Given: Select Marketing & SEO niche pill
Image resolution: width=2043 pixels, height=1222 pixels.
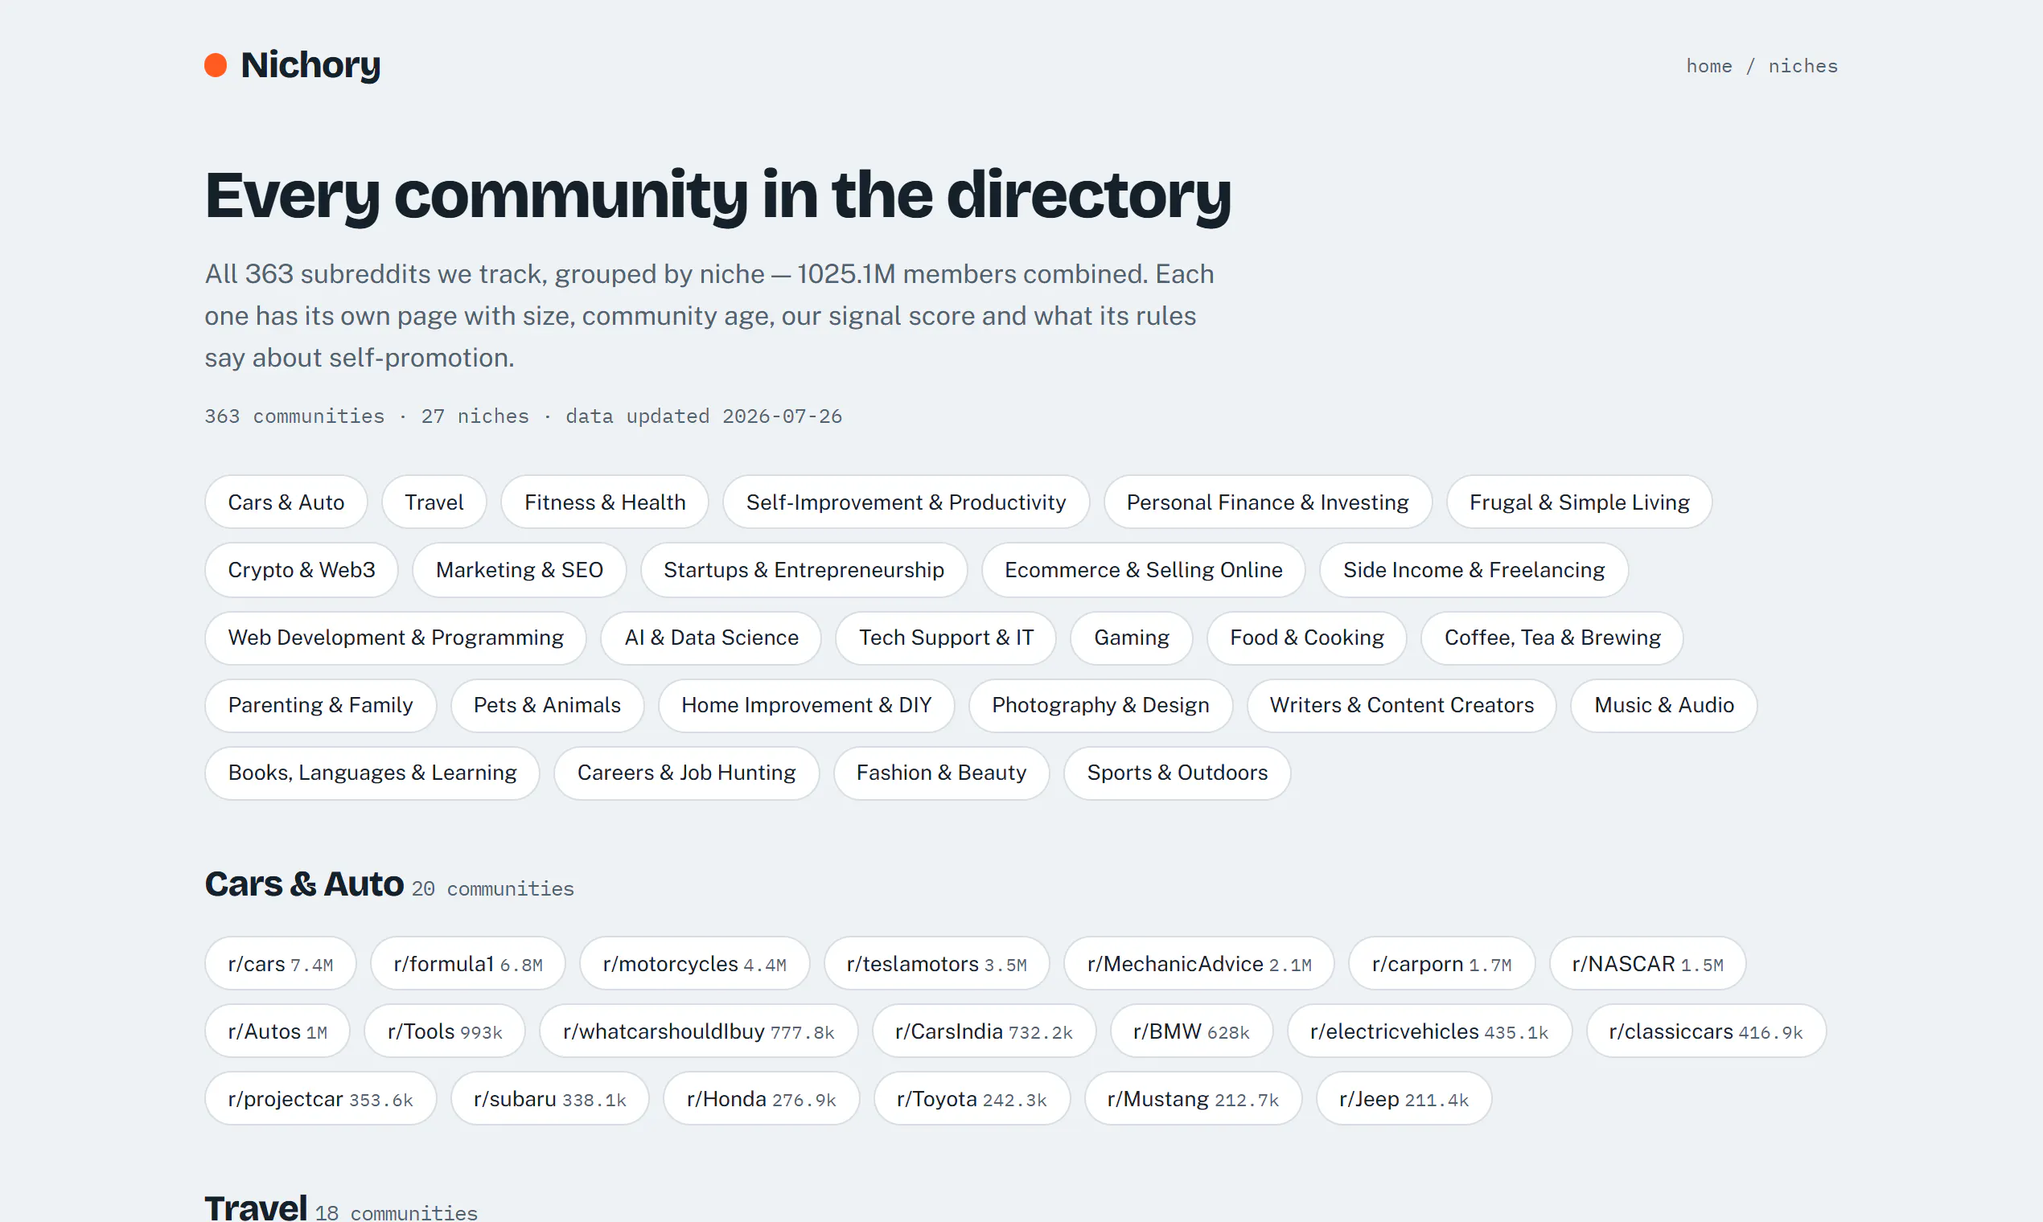Looking at the screenshot, I should (519, 570).
